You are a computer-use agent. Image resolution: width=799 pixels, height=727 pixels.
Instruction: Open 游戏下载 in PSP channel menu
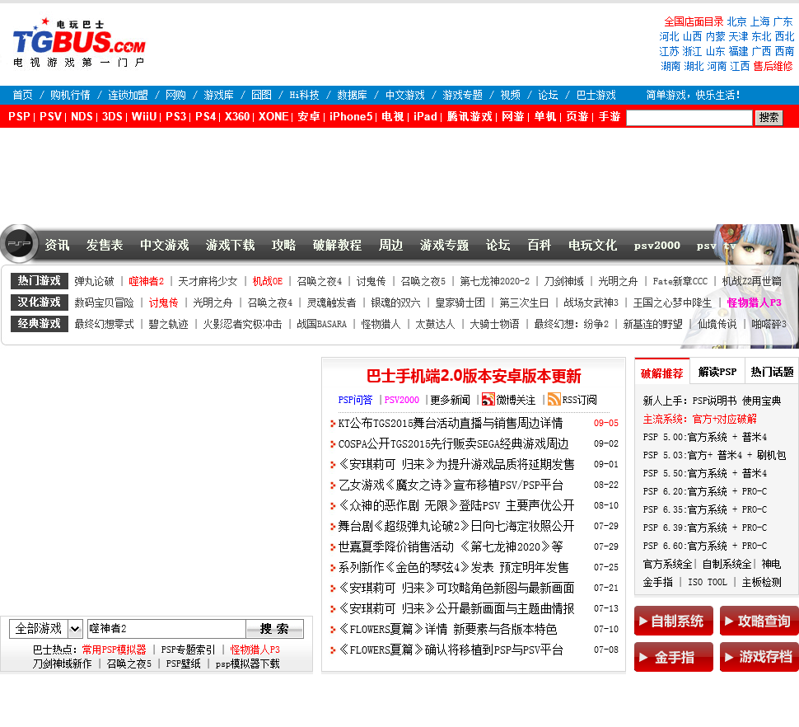tap(231, 246)
